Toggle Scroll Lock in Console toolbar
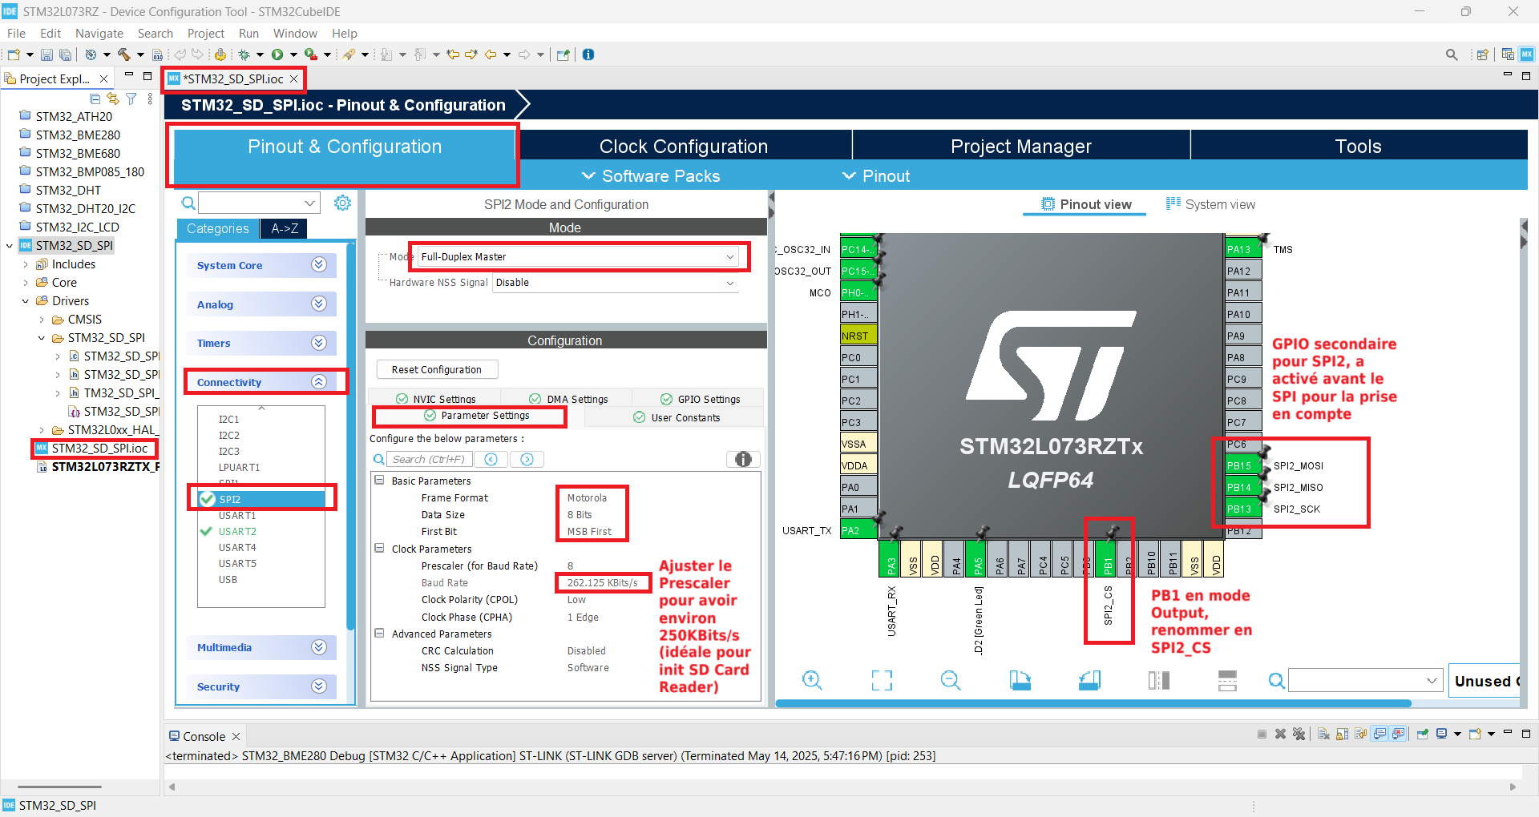This screenshot has width=1539, height=817. (x=1342, y=734)
